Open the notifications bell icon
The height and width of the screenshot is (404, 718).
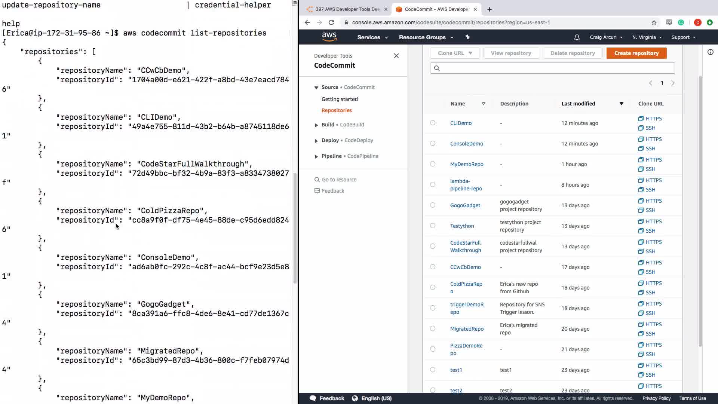click(x=577, y=37)
